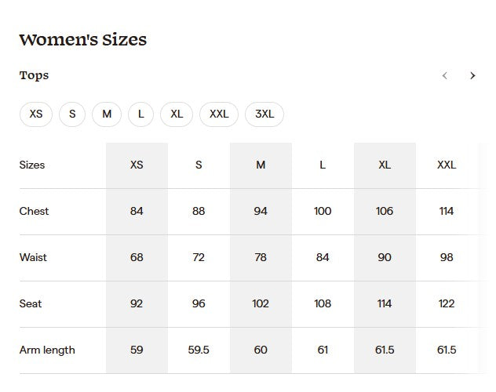
Task: Click the Arm length row label
Action: coord(47,350)
